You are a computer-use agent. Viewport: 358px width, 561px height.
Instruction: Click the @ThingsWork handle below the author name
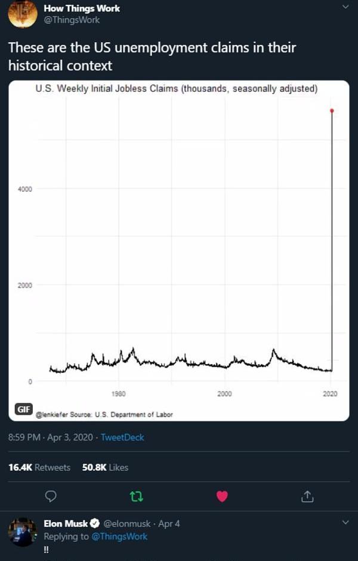(72, 20)
